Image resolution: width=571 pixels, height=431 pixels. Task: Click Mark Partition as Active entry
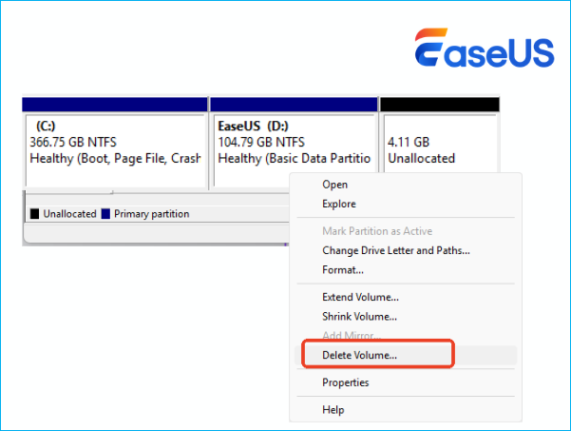[x=406, y=231]
